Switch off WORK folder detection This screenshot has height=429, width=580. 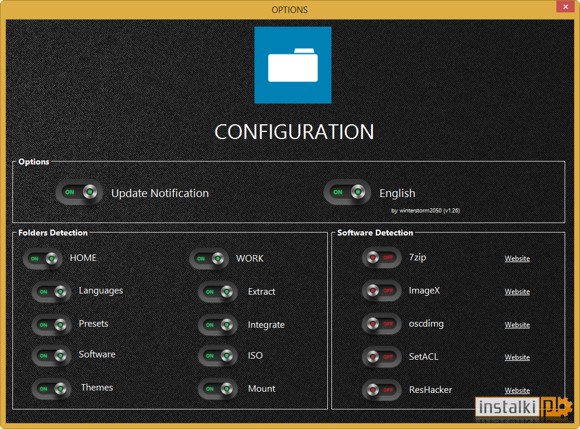click(x=209, y=259)
